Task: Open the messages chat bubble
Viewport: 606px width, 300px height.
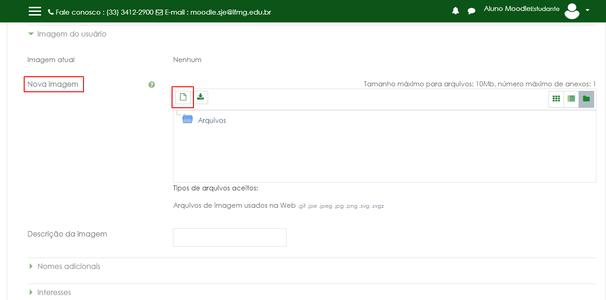Action: 471,11
